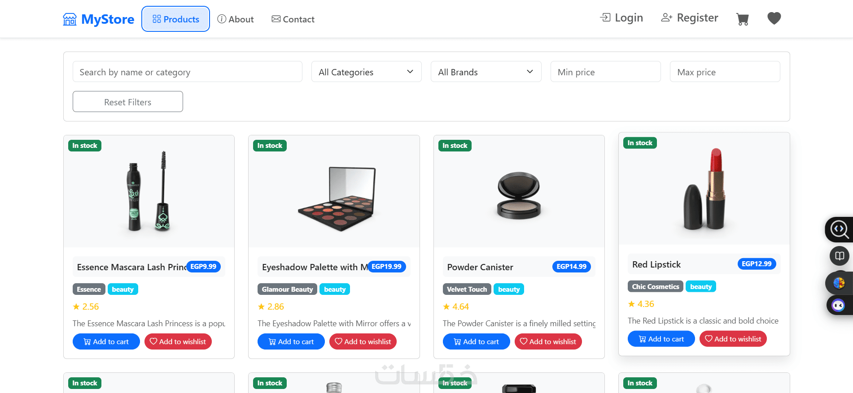
Task: Open the Contact page
Action: coord(293,19)
